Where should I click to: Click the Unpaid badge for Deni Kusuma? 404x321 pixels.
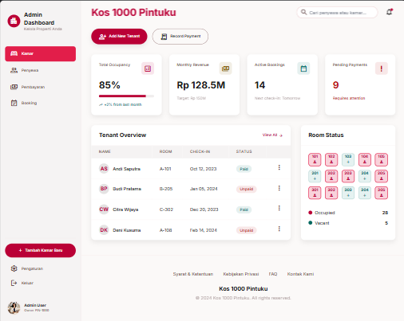(247, 230)
